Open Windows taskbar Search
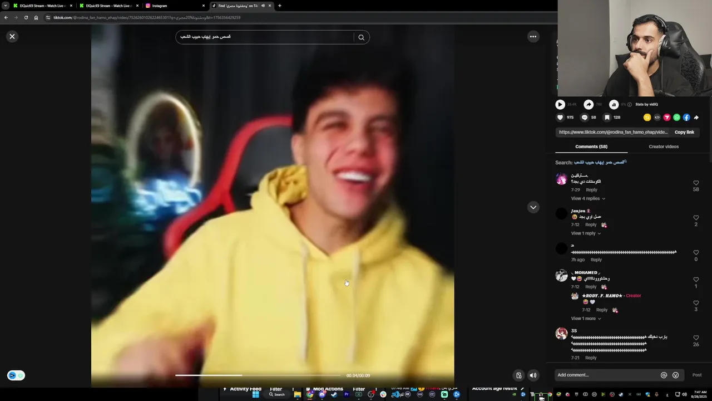The image size is (712, 401). click(276, 394)
